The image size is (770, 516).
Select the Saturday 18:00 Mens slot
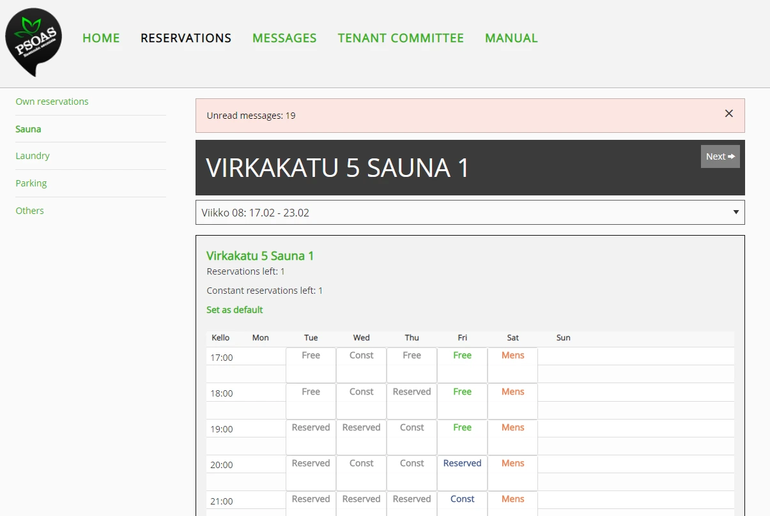(513, 401)
